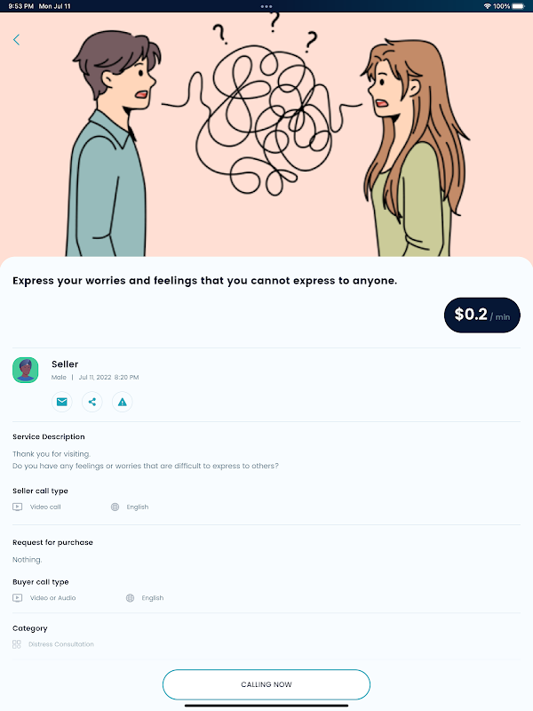The width and height of the screenshot is (533, 711).
Task: Tap the seller language globe icon
Action: point(115,507)
